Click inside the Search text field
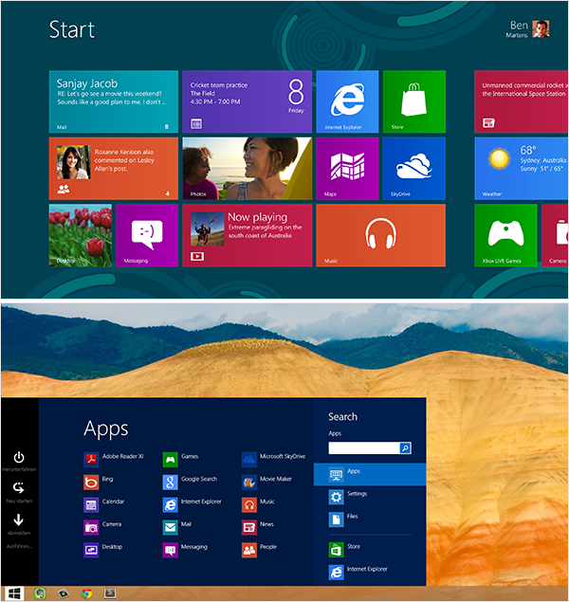 [363, 448]
